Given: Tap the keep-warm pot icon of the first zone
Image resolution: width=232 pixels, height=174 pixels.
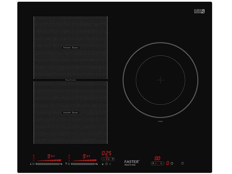Looking at the screenshot, I should point(33,164).
